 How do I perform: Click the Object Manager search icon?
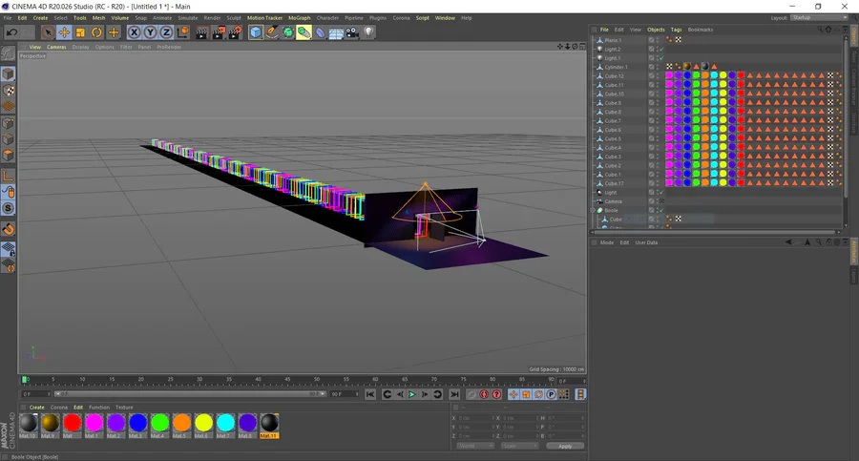(820, 30)
